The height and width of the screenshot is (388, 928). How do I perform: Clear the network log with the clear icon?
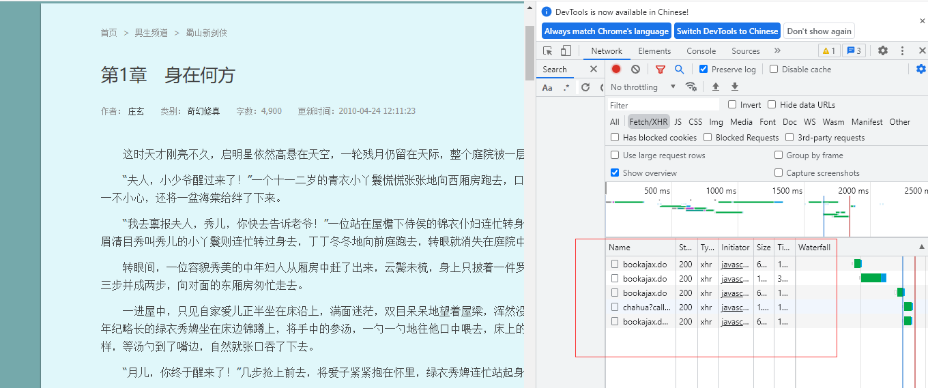point(635,69)
